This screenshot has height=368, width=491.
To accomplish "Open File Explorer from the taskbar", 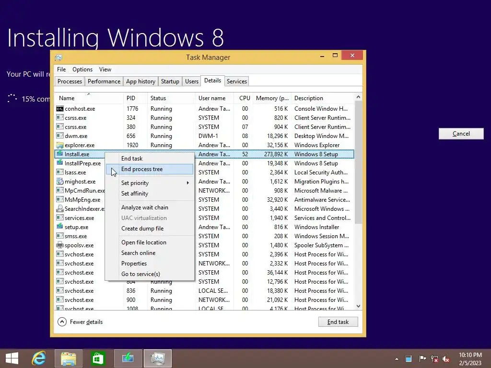I will tap(69, 358).
